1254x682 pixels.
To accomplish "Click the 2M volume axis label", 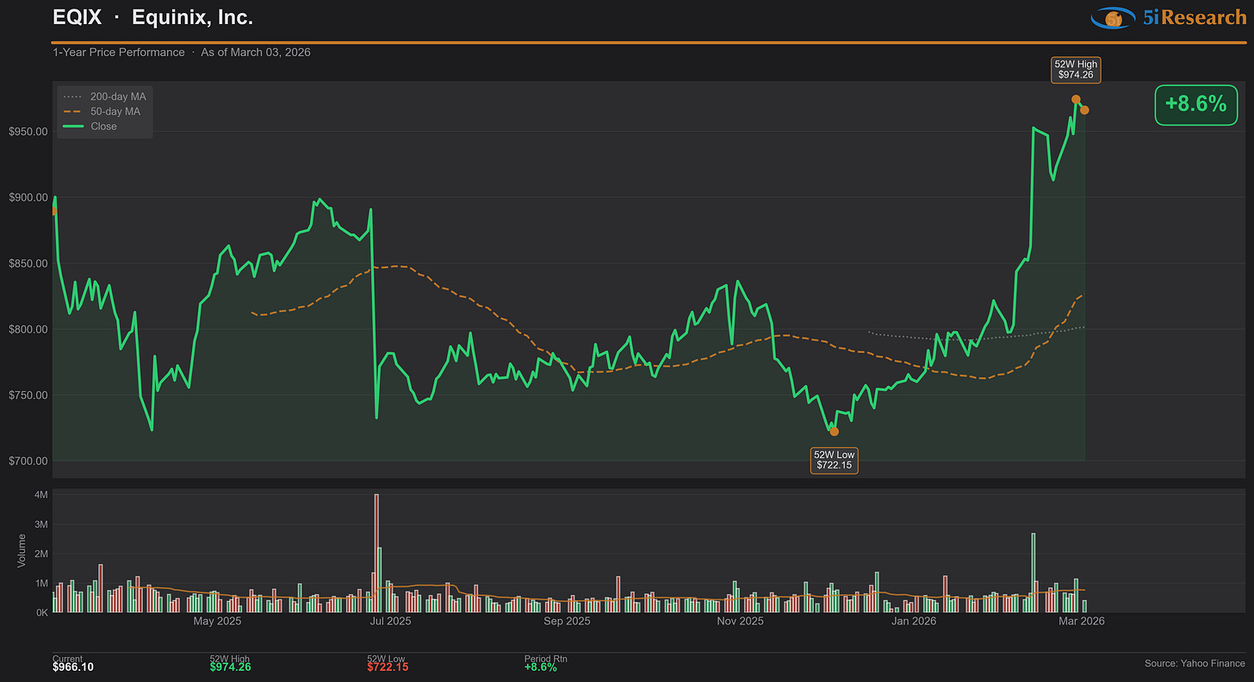I will 40,554.
